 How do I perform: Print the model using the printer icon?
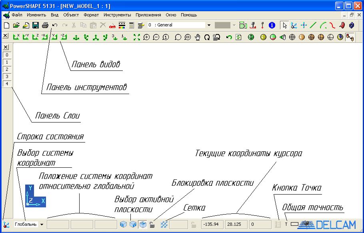pos(45,25)
